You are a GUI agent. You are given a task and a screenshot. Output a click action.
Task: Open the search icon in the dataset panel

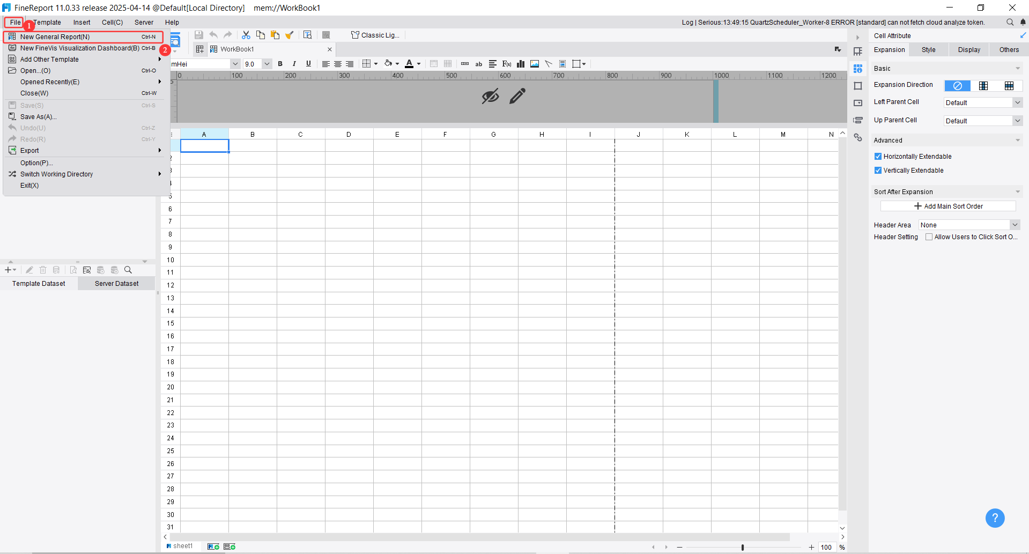point(128,270)
